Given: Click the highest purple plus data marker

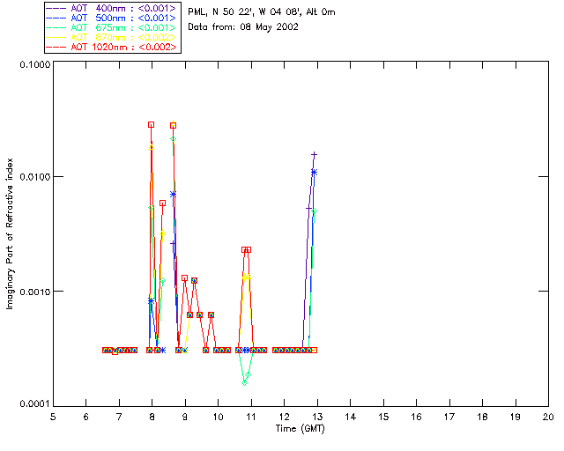Looking at the screenshot, I should 314,155.
